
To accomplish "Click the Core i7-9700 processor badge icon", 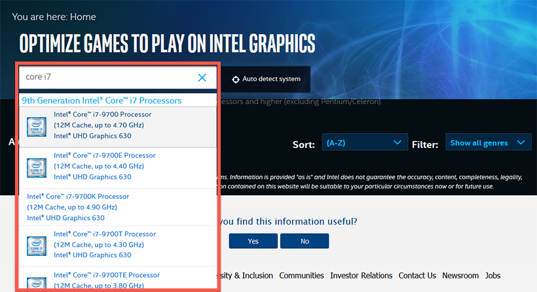I will (x=37, y=126).
